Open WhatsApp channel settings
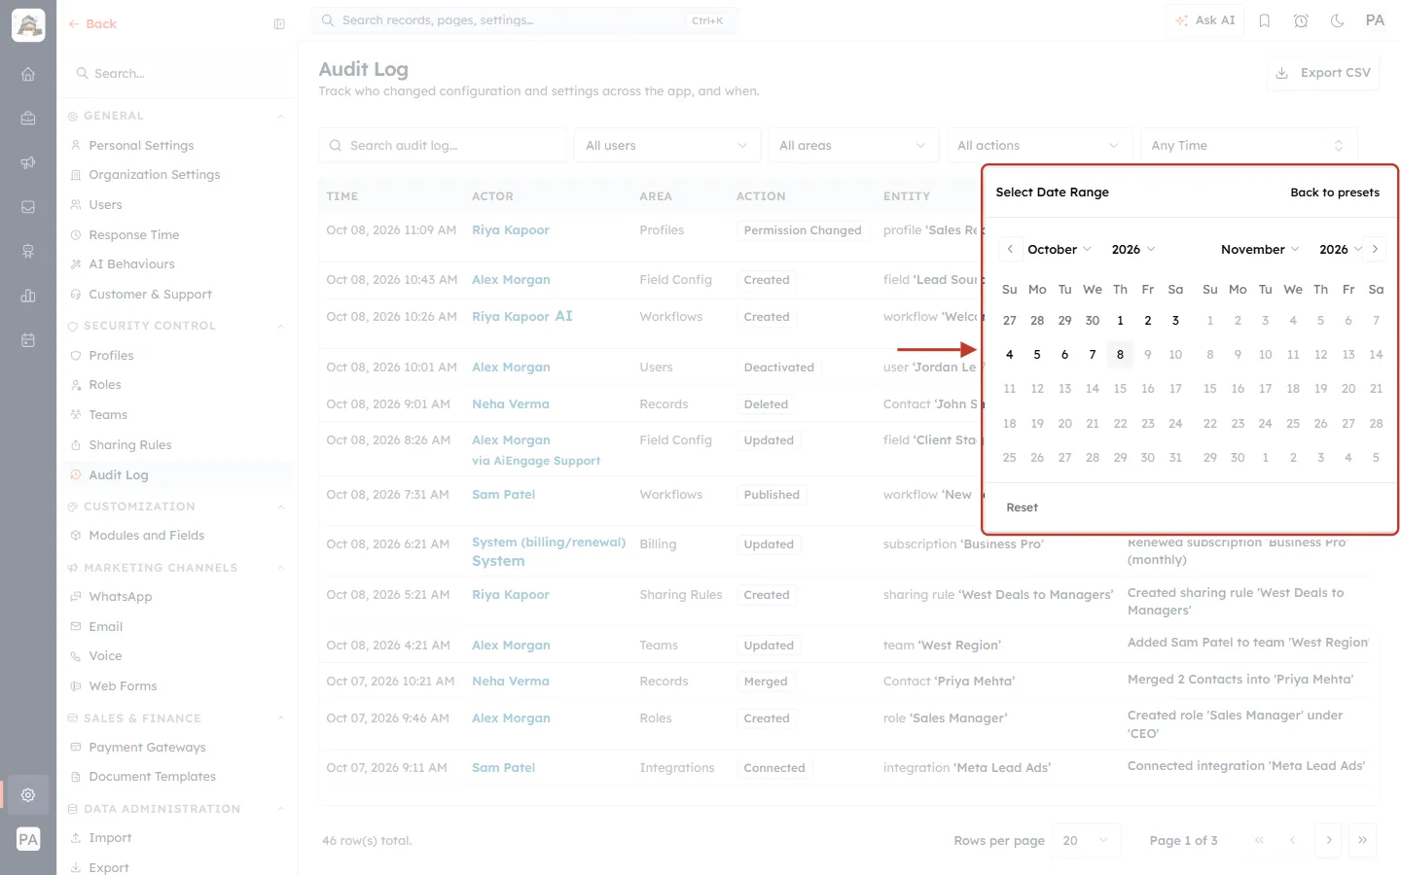 tap(120, 597)
